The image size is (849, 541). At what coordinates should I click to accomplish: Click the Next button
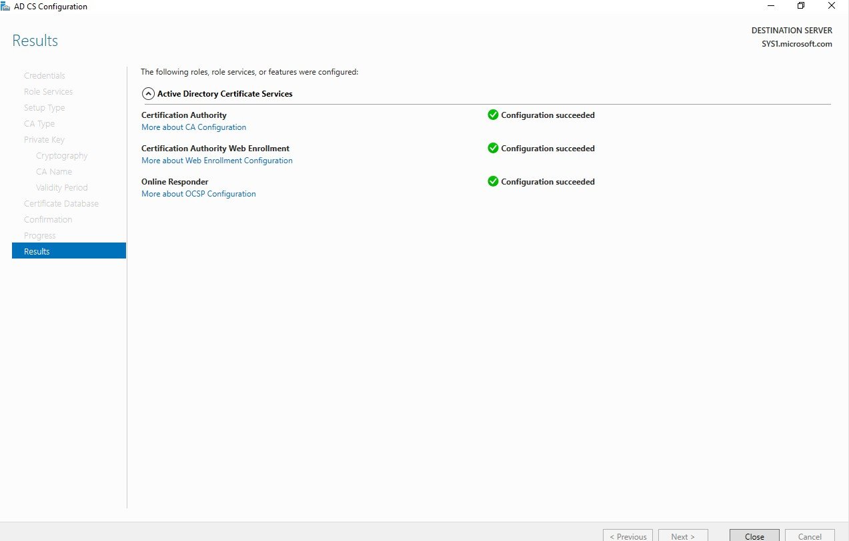coord(683,536)
